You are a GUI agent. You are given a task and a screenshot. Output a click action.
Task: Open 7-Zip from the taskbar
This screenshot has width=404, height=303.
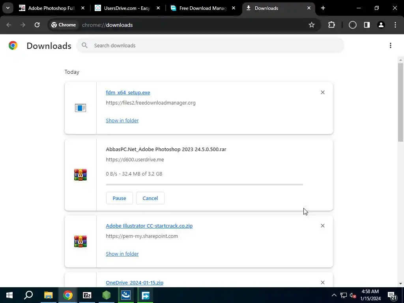(87, 295)
